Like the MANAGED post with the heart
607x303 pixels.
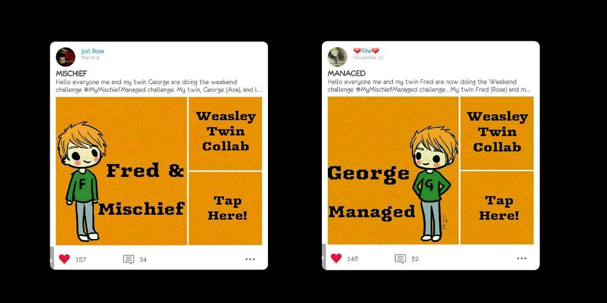[336, 258]
